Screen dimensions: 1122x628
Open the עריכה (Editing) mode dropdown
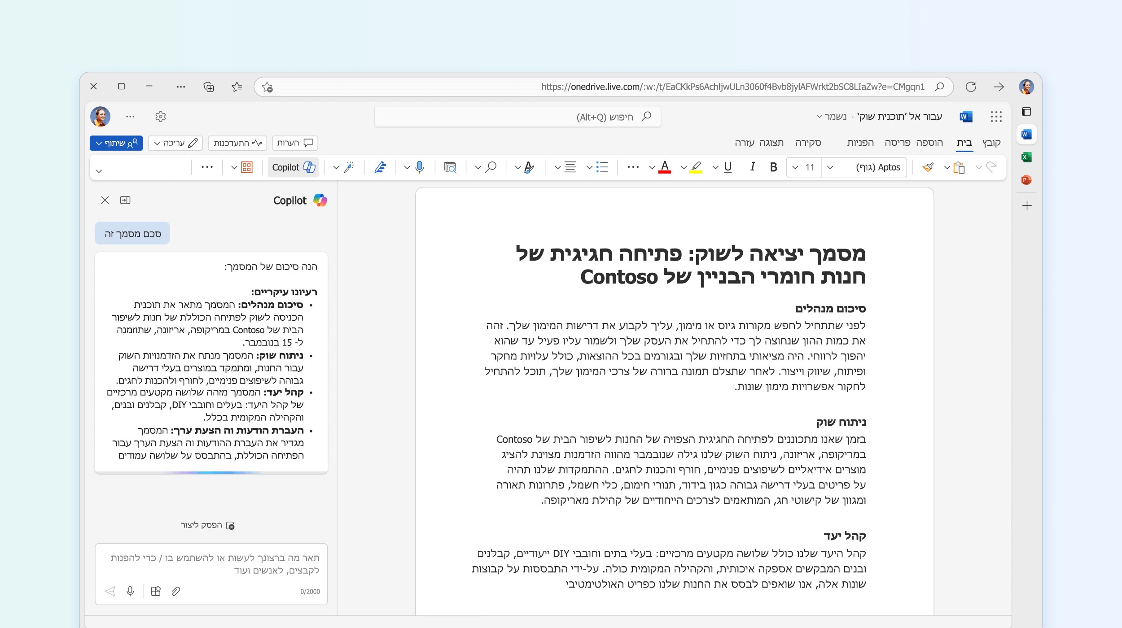point(175,143)
